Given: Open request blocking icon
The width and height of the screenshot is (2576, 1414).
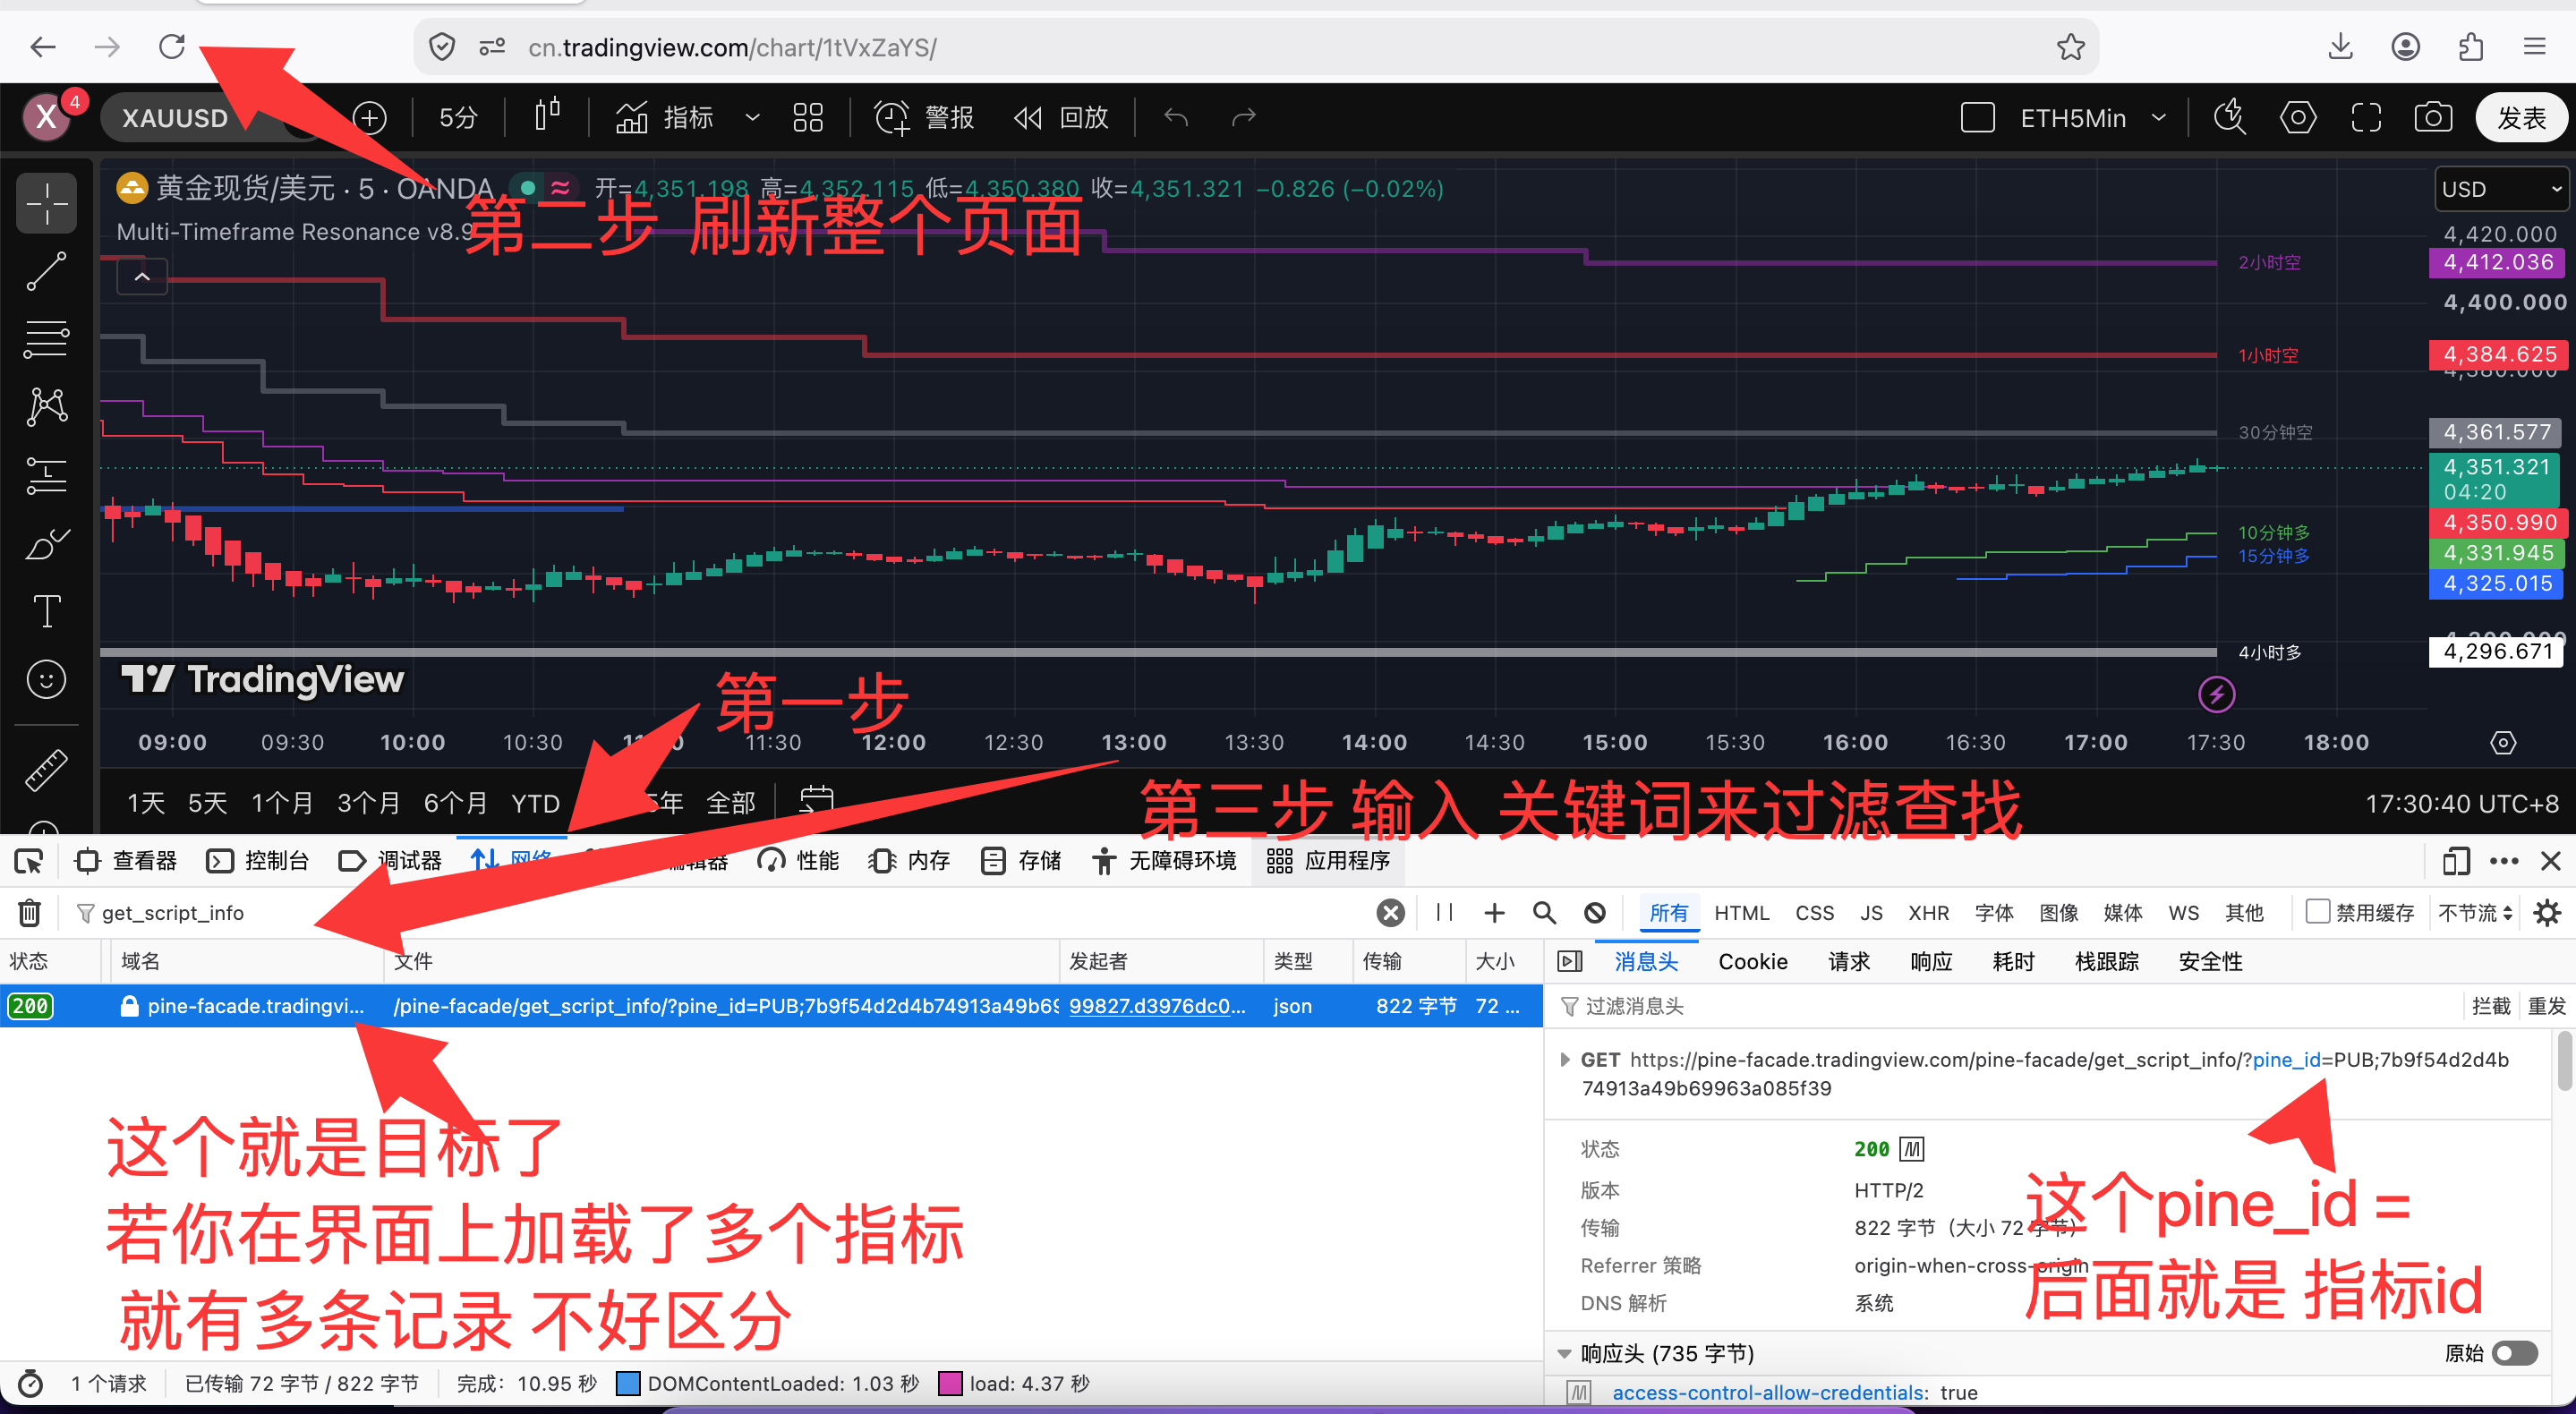Looking at the screenshot, I should point(1595,912).
